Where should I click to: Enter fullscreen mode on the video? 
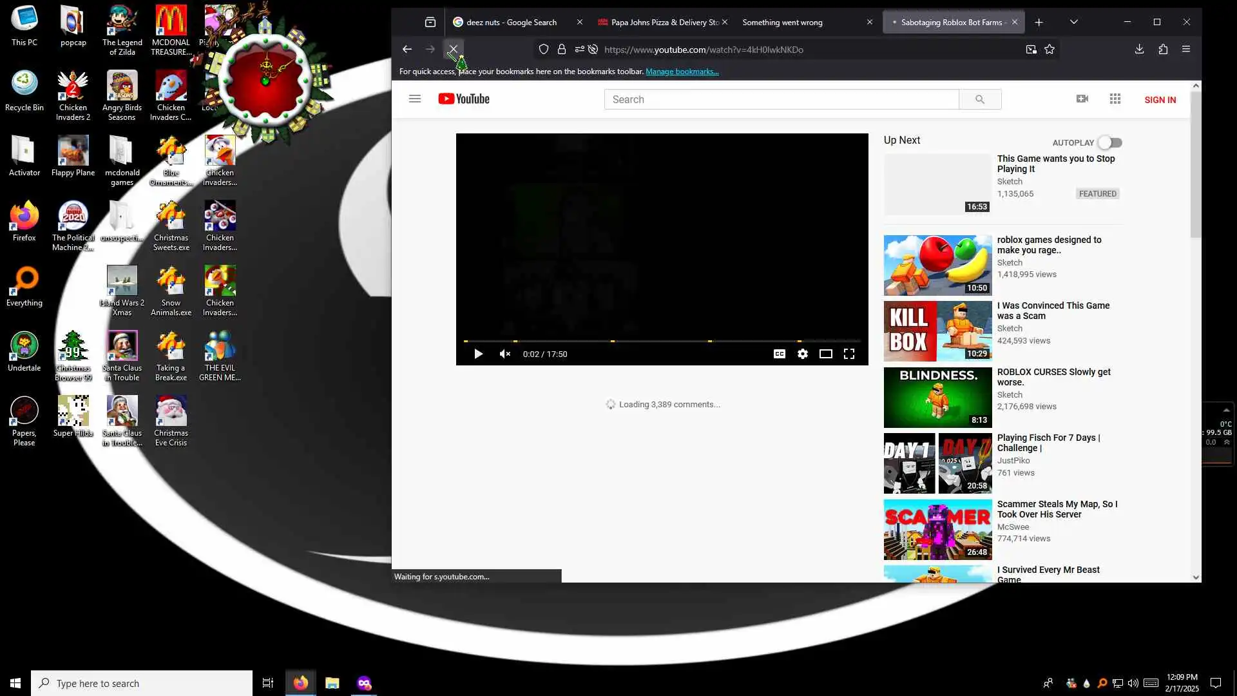coord(849,354)
